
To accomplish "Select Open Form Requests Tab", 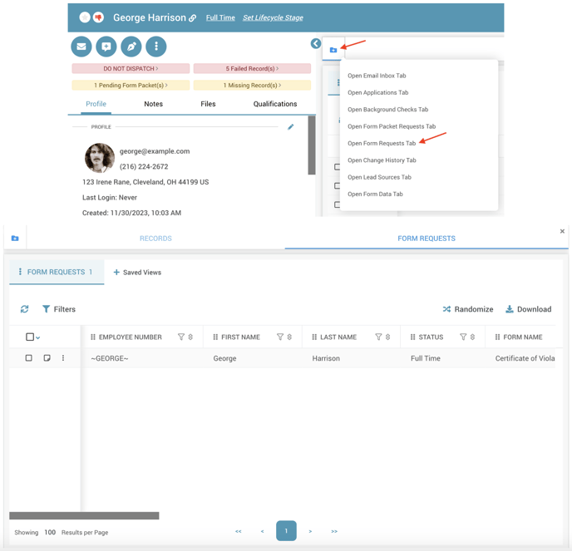I will tap(382, 143).
